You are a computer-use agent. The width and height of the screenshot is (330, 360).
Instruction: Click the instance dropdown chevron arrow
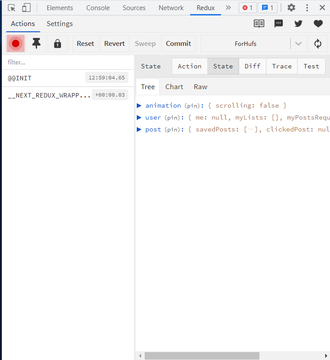tap(298, 44)
